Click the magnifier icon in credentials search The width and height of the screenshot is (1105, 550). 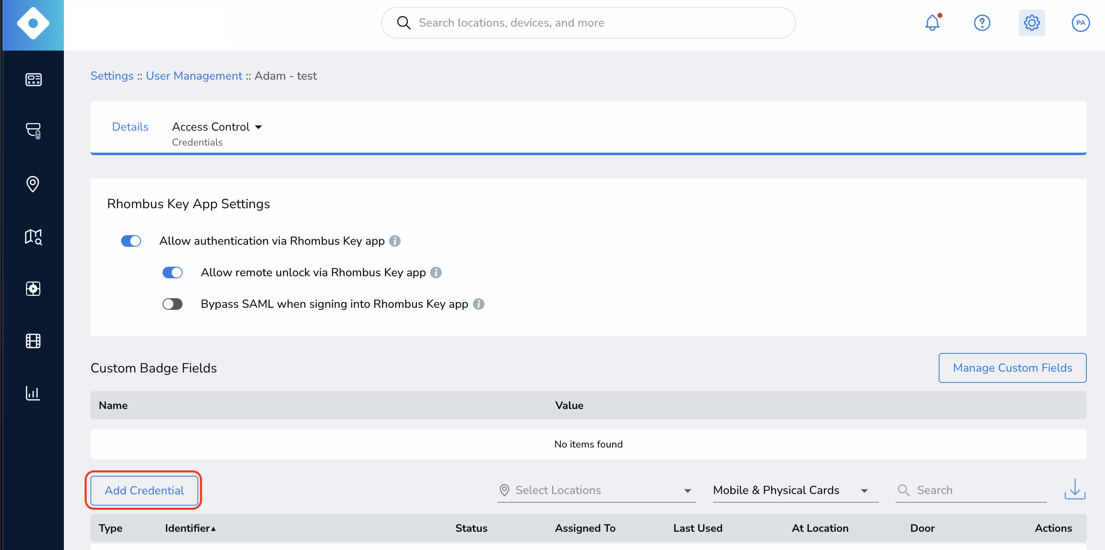[903, 490]
